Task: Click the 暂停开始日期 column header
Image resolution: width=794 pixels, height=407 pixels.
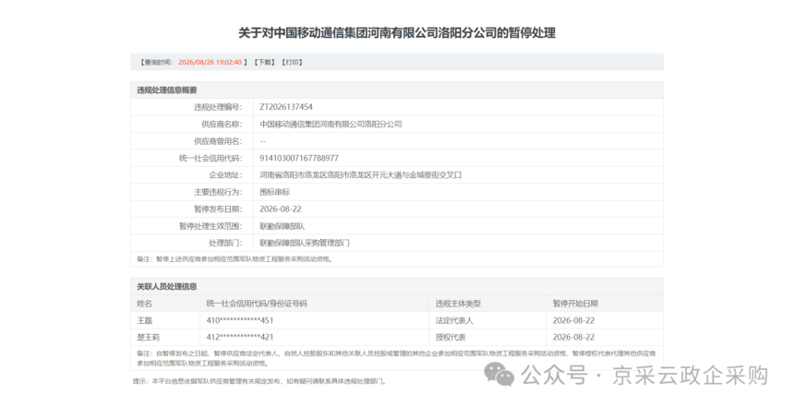Action: [x=575, y=304]
